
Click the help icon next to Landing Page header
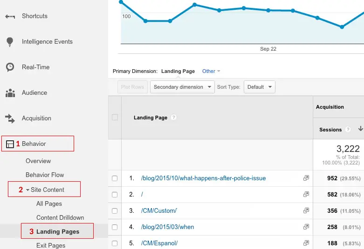(173, 118)
